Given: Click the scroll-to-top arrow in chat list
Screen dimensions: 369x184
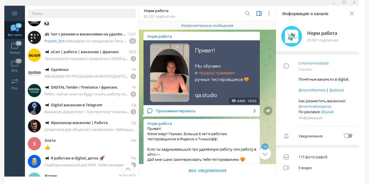Looking at the screenshot, I should (x=128, y=169).
